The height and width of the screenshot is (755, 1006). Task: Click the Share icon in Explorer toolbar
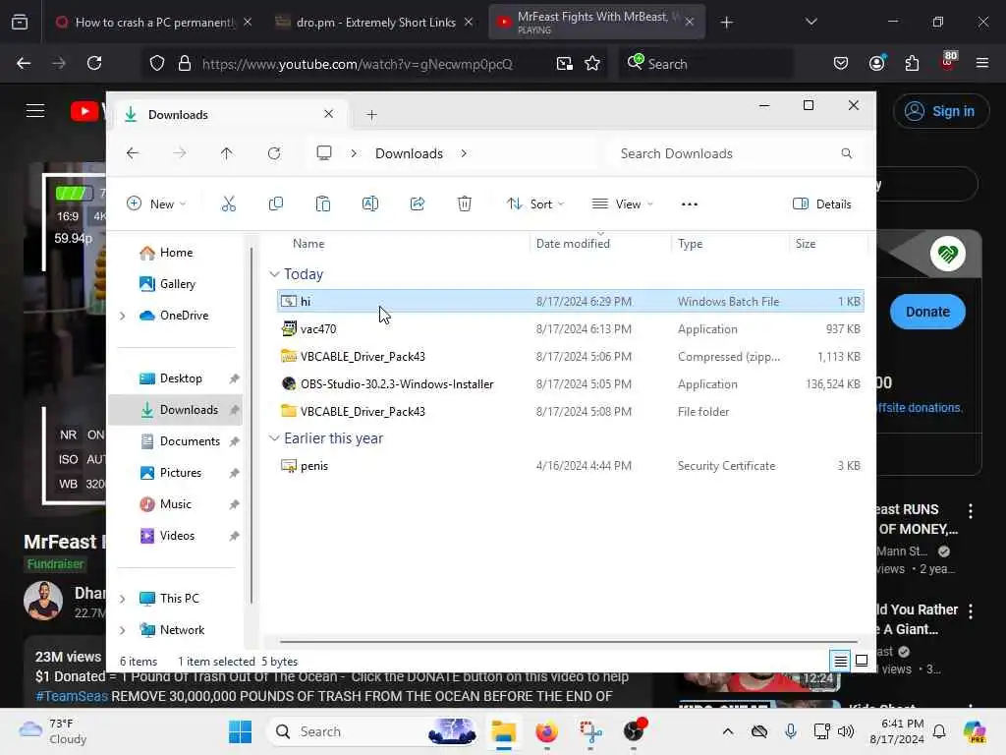[418, 204]
